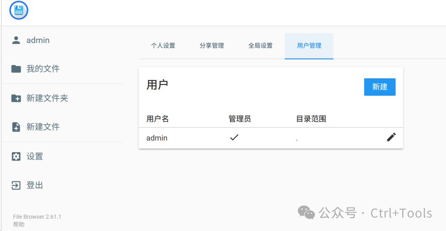Viewport: 446px width, 231px height.
Task: Click the admin user profile icon
Action: pos(16,40)
